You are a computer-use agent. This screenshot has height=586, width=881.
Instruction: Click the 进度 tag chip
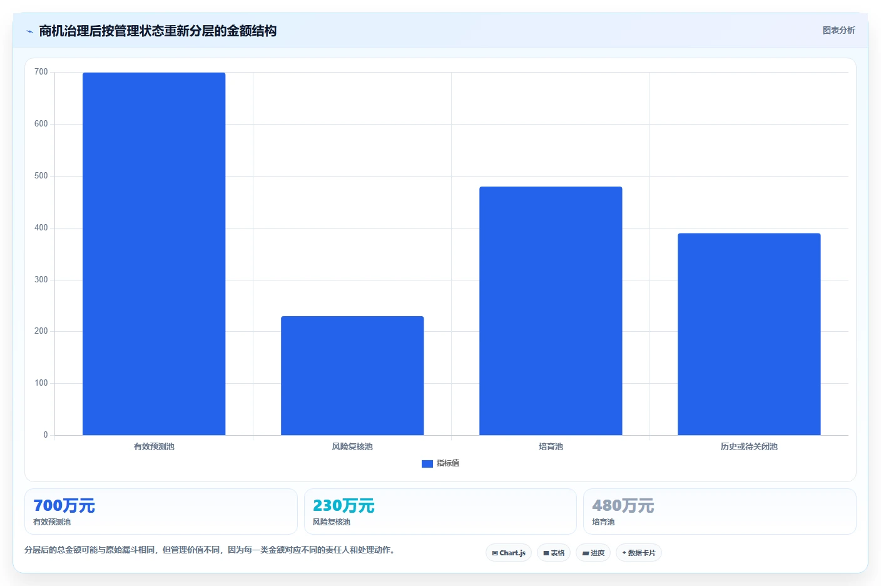[x=593, y=553]
